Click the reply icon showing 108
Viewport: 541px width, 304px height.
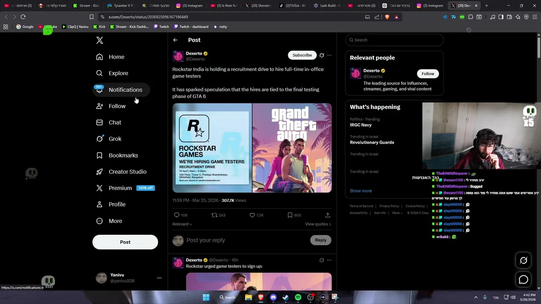(180, 215)
